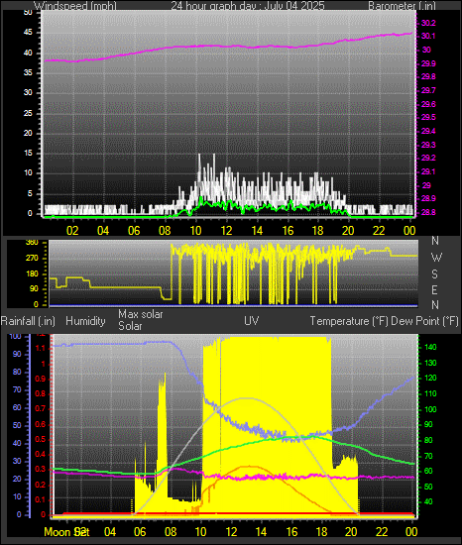Click the 15 value on windspeed scale
The image size is (462, 545).
point(28,154)
